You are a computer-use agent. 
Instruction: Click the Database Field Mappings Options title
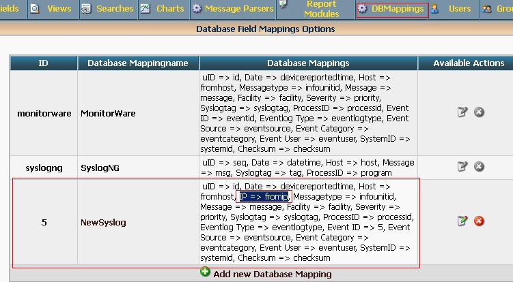(265, 29)
